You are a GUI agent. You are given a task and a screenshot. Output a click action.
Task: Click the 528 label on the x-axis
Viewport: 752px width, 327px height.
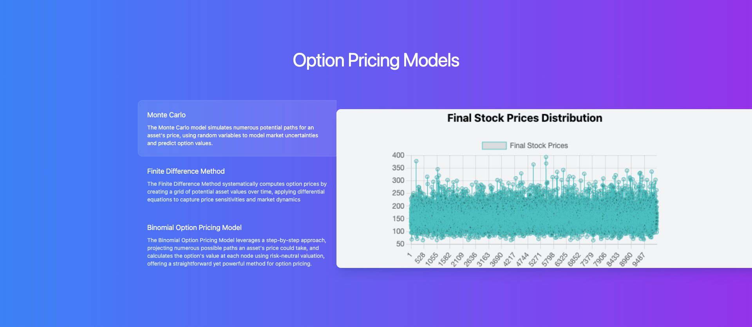[420, 258]
